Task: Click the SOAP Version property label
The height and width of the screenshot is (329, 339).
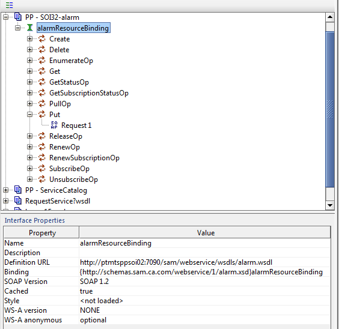Action: pos(26,282)
